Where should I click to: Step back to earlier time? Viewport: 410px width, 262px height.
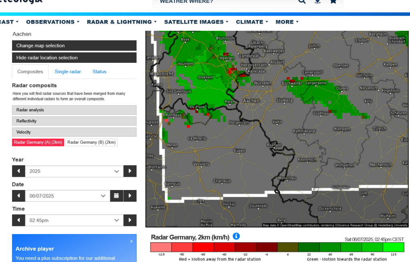[18, 220]
